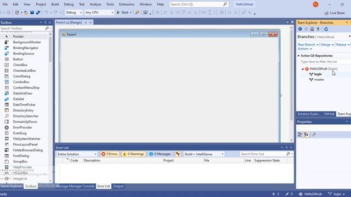
Task: Toggle the 0 Errors filter
Action: coord(109,154)
